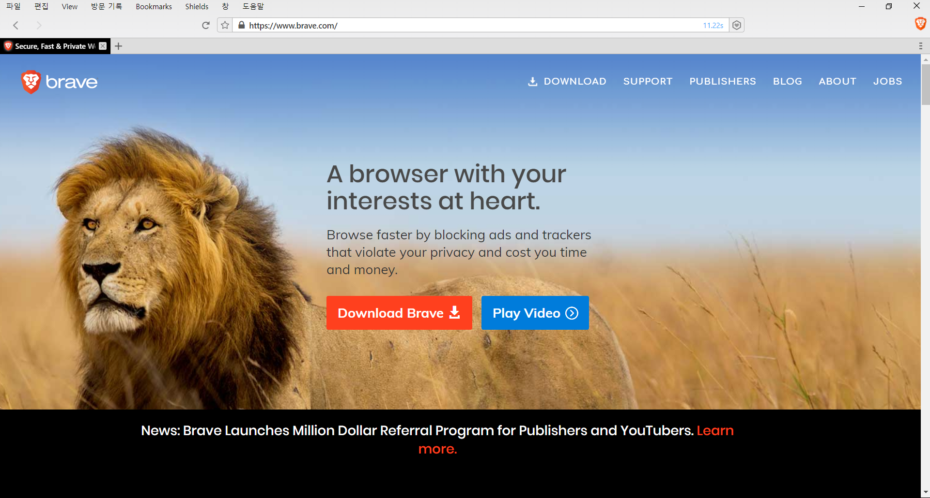Open a new tab with the plus icon
Screen dimensions: 930x498
[119, 46]
